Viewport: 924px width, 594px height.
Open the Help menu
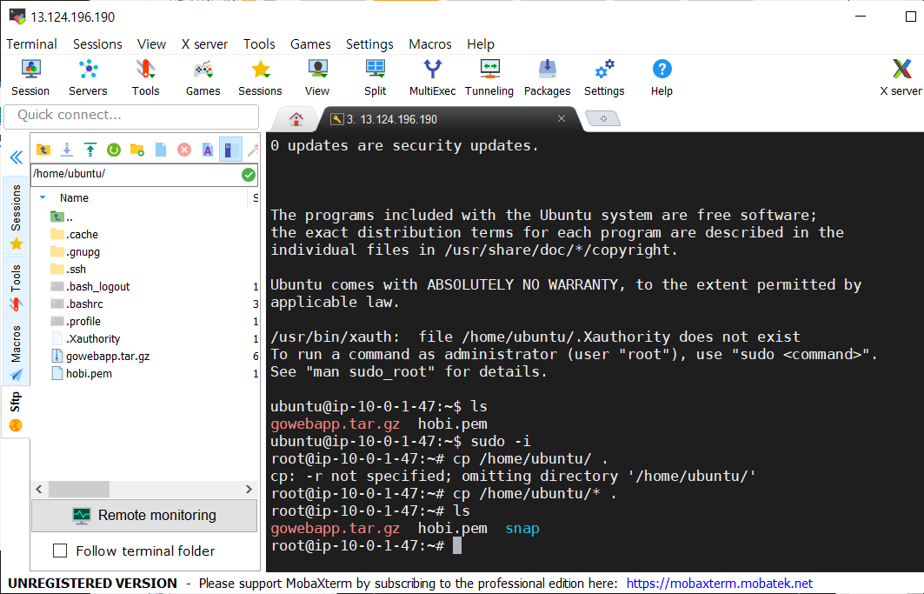click(x=481, y=44)
